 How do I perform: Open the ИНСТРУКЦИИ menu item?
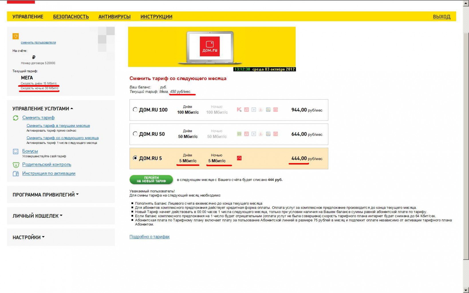(x=156, y=17)
